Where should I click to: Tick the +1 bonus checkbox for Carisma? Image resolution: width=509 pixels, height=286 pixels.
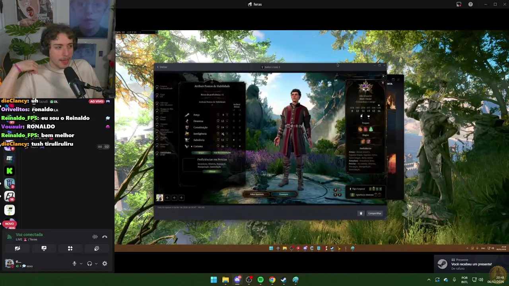pos(240,146)
